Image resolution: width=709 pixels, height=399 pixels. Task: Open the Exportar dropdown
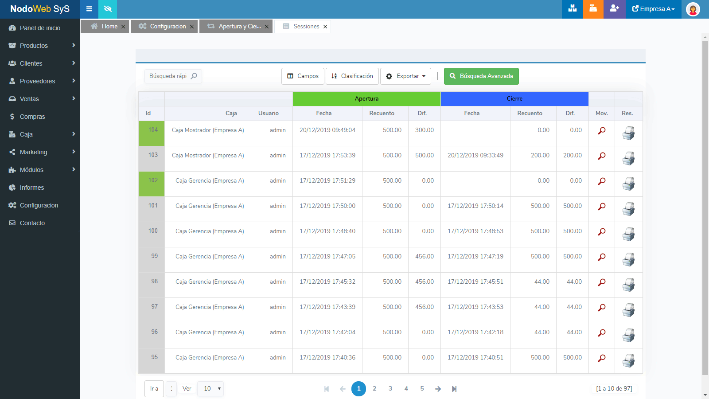[x=405, y=76]
